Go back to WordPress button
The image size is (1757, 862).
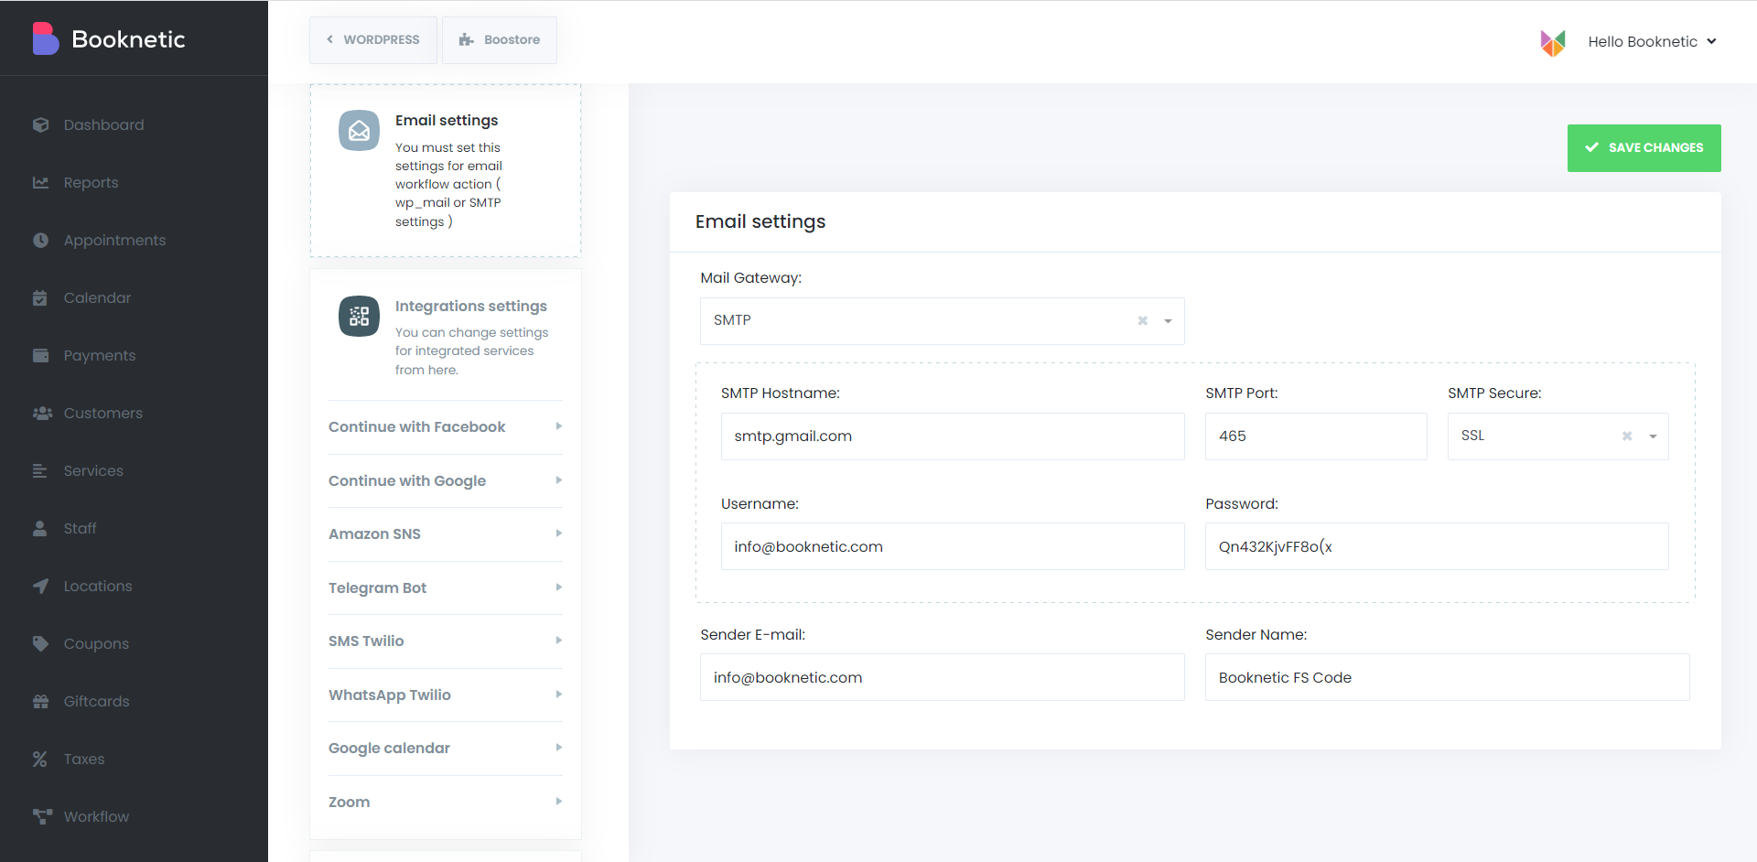(x=373, y=40)
